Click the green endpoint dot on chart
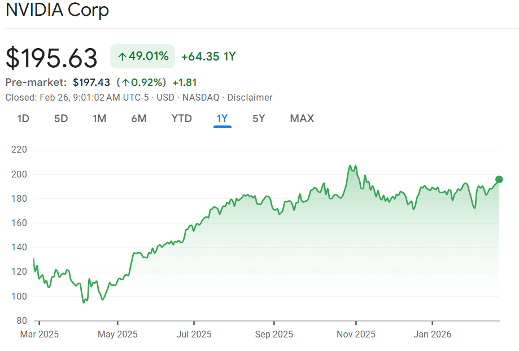 point(499,180)
